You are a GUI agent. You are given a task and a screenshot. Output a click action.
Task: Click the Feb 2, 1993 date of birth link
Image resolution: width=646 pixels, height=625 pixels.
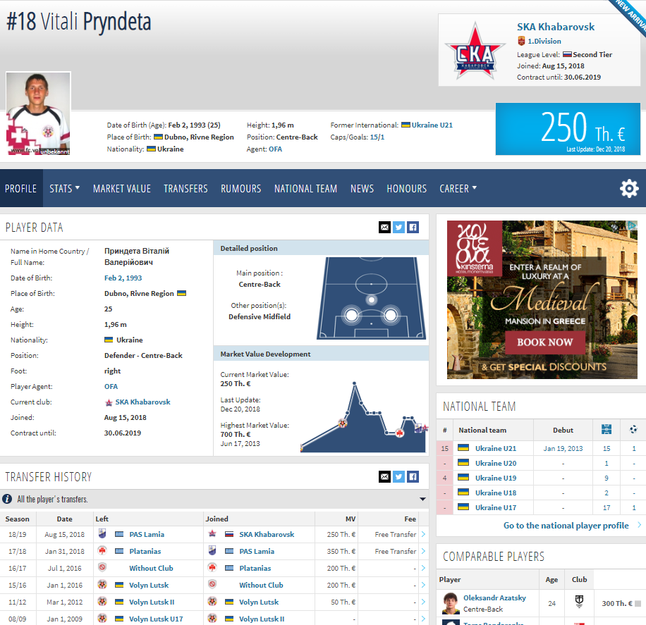click(123, 278)
